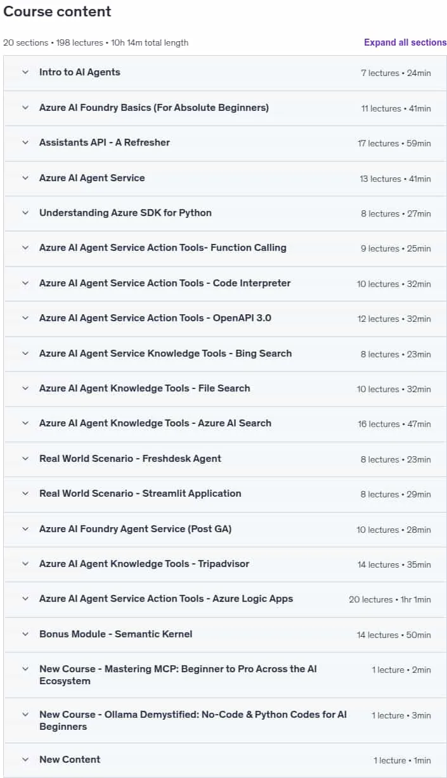The image size is (447, 778).
Task: Expand all sections link
Action: 405,42
